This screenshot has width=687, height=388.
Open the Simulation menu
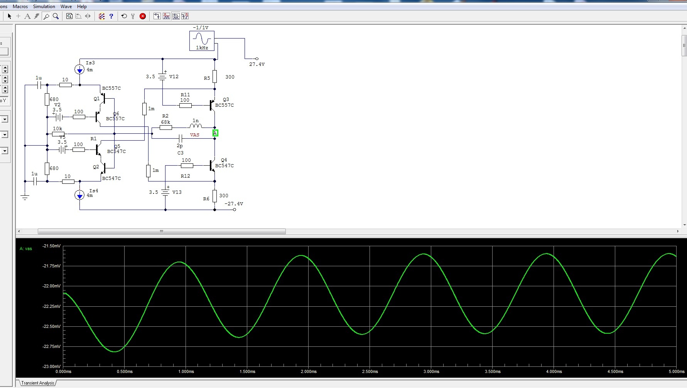pos(44,7)
